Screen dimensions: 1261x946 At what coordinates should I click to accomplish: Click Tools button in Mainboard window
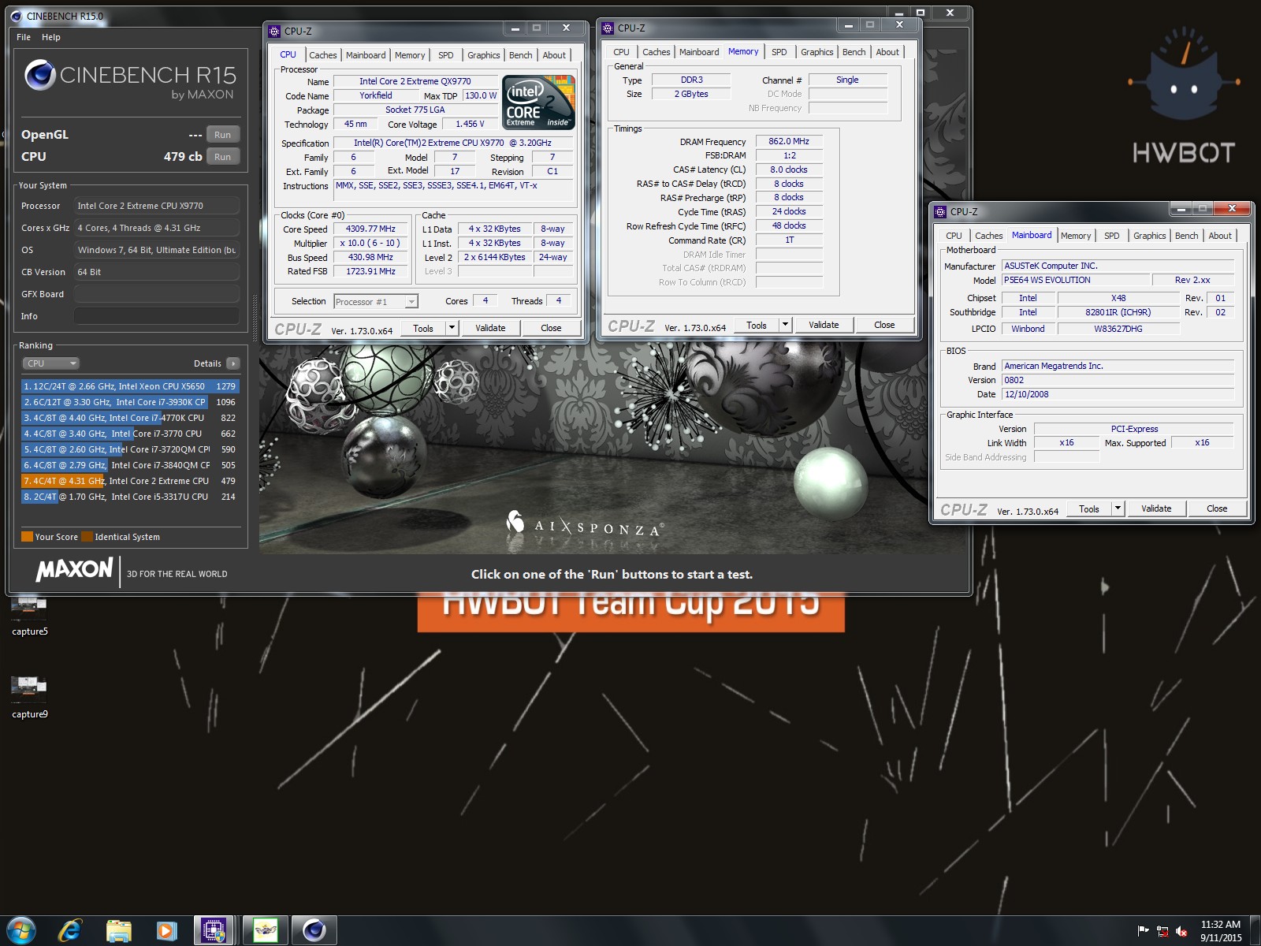pos(1089,508)
